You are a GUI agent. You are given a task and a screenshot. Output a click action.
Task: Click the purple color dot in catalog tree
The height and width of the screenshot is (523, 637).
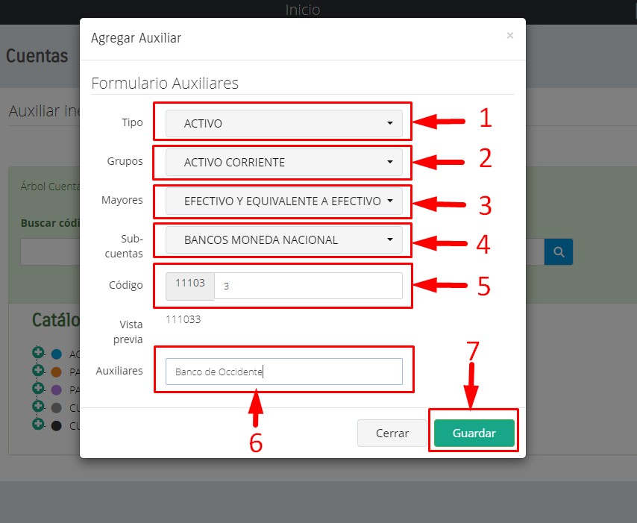[57, 390]
